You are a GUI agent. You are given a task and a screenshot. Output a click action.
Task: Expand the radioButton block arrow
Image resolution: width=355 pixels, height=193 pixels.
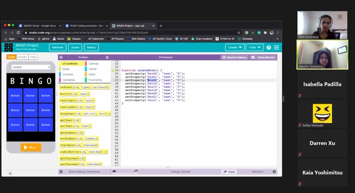coord(106,152)
